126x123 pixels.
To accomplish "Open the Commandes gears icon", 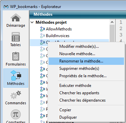I will [x=16, y=95].
